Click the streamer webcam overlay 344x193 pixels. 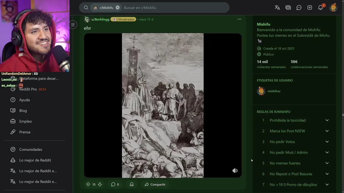(x=35, y=36)
